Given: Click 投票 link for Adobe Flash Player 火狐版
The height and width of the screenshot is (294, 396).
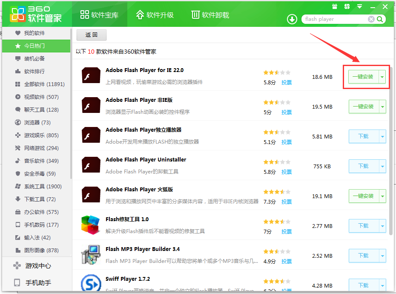Looking at the screenshot, I should point(287,202).
